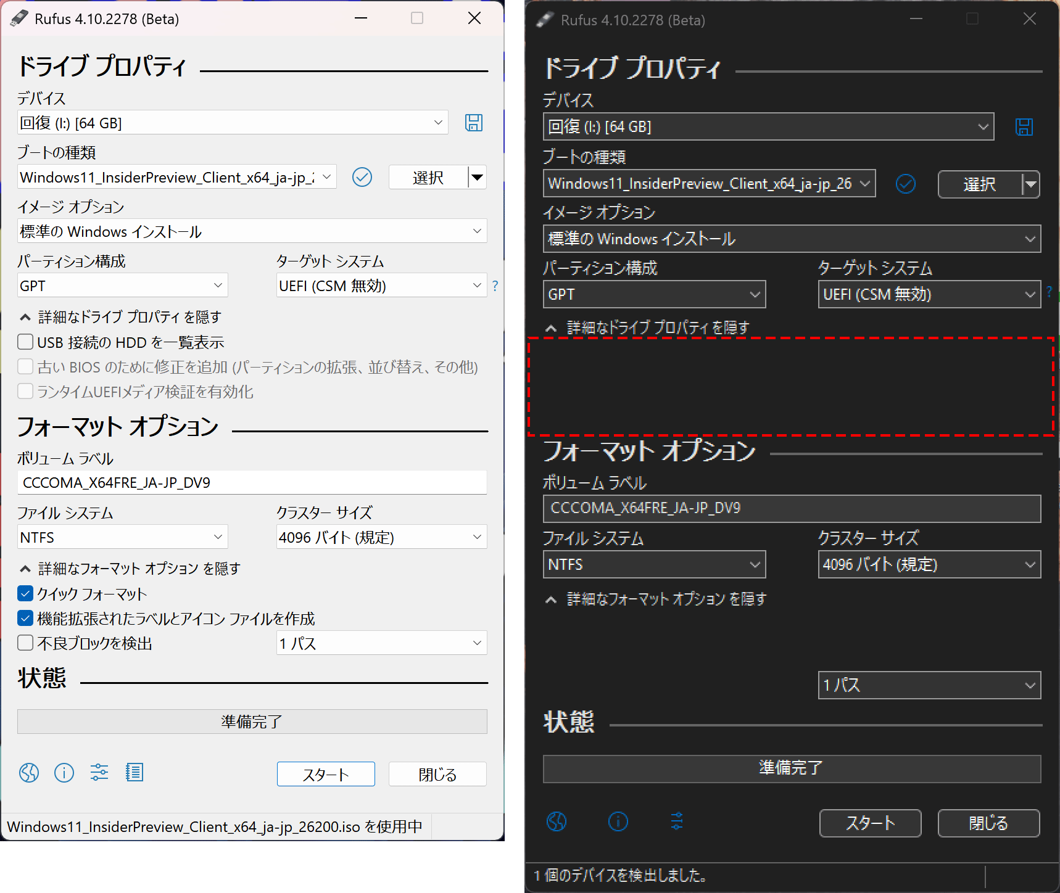
Task: Open the GPT partition dropdown in the dark window
Action: pyautogui.click(x=654, y=294)
